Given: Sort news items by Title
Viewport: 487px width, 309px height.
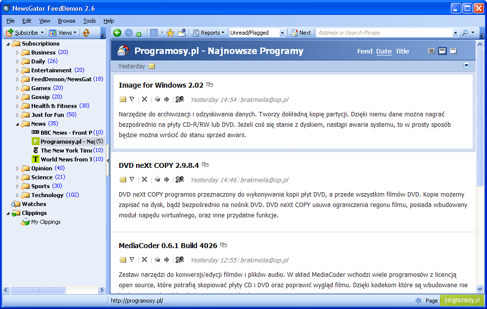Looking at the screenshot, I should (402, 51).
